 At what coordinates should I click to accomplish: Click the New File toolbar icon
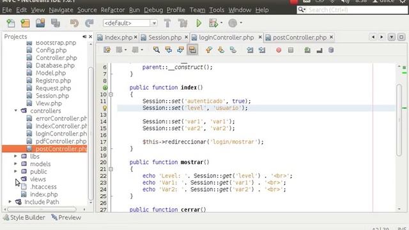[11, 23]
